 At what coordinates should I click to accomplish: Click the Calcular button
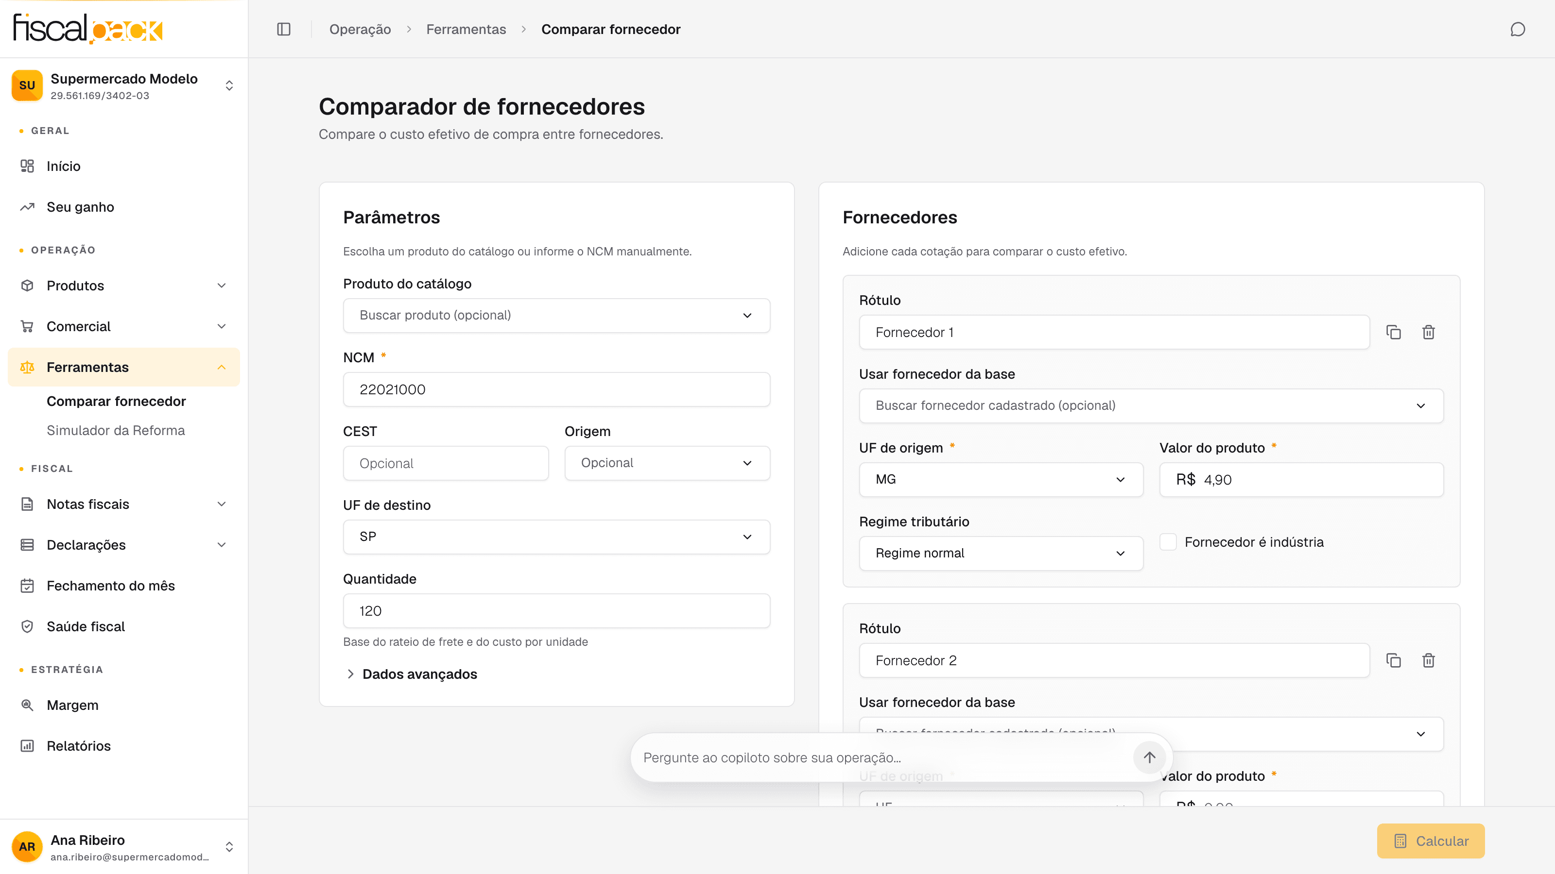click(1431, 841)
